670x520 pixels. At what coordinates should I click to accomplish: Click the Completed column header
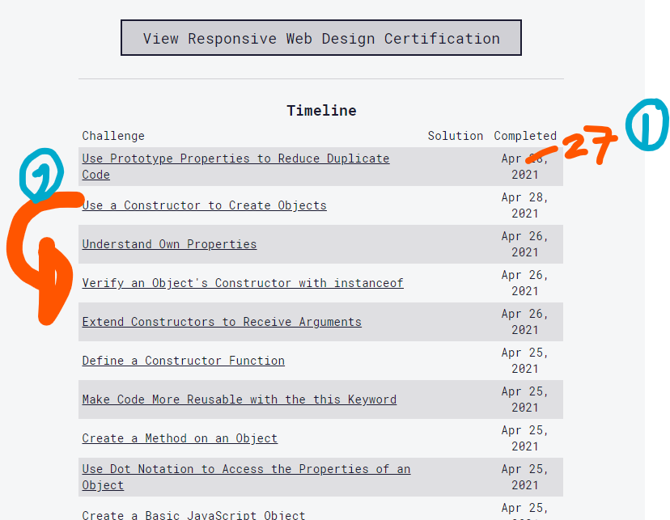[x=525, y=136]
